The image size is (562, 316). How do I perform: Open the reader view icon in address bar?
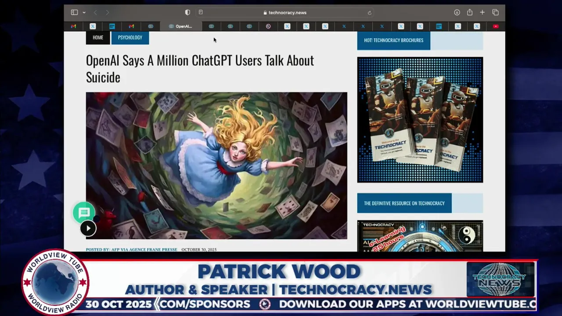pyautogui.click(x=201, y=12)
